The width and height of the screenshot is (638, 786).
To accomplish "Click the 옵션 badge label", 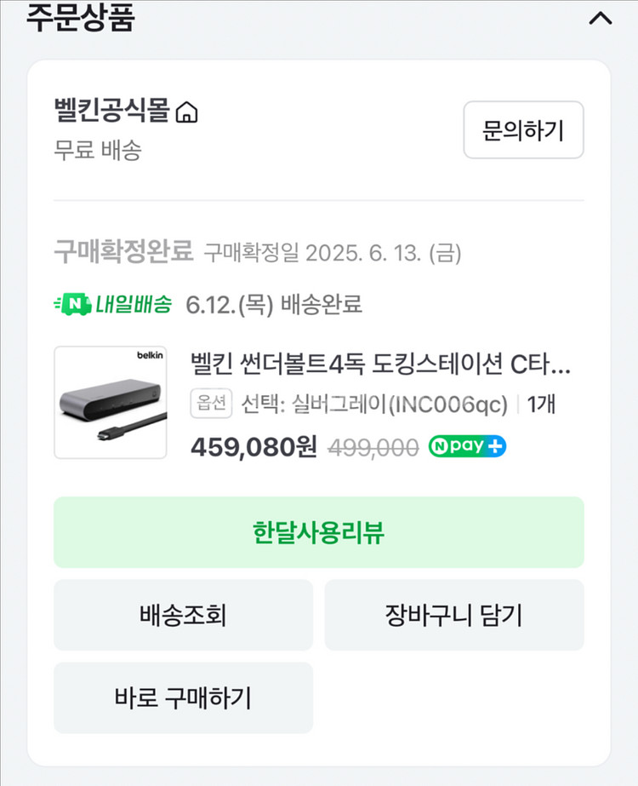I will [x=211, y=404].
